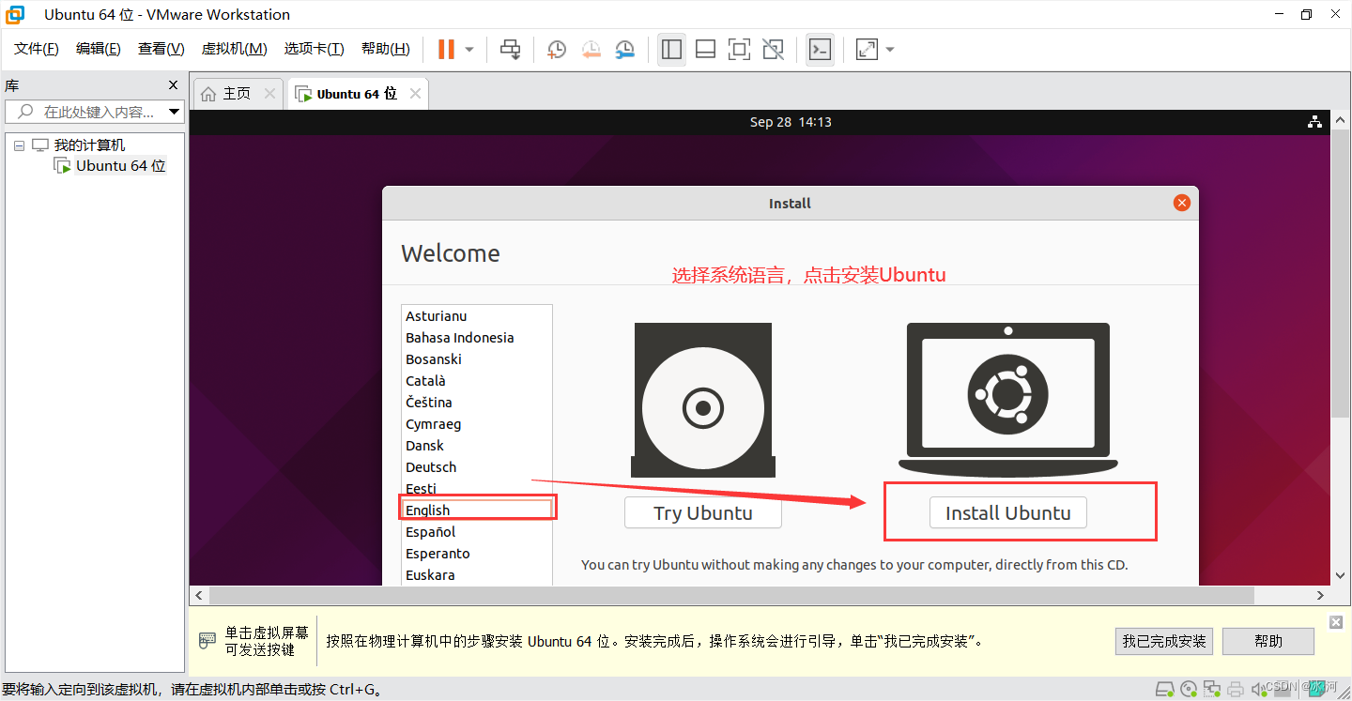This screenshot has height=701, width=1352.
Task: Collapse the 我的计算机 tree node
Action: tap(19, 145)
